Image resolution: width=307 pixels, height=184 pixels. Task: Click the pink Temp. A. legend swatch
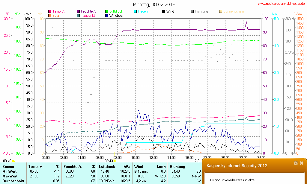coord(50,11)
